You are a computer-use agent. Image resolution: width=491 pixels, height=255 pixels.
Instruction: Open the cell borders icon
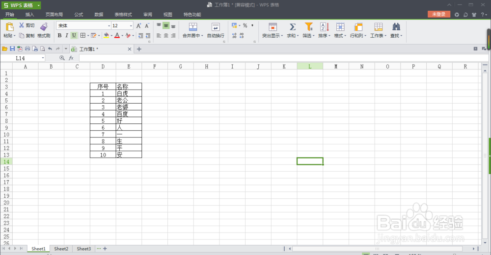[x=83, y=36]
